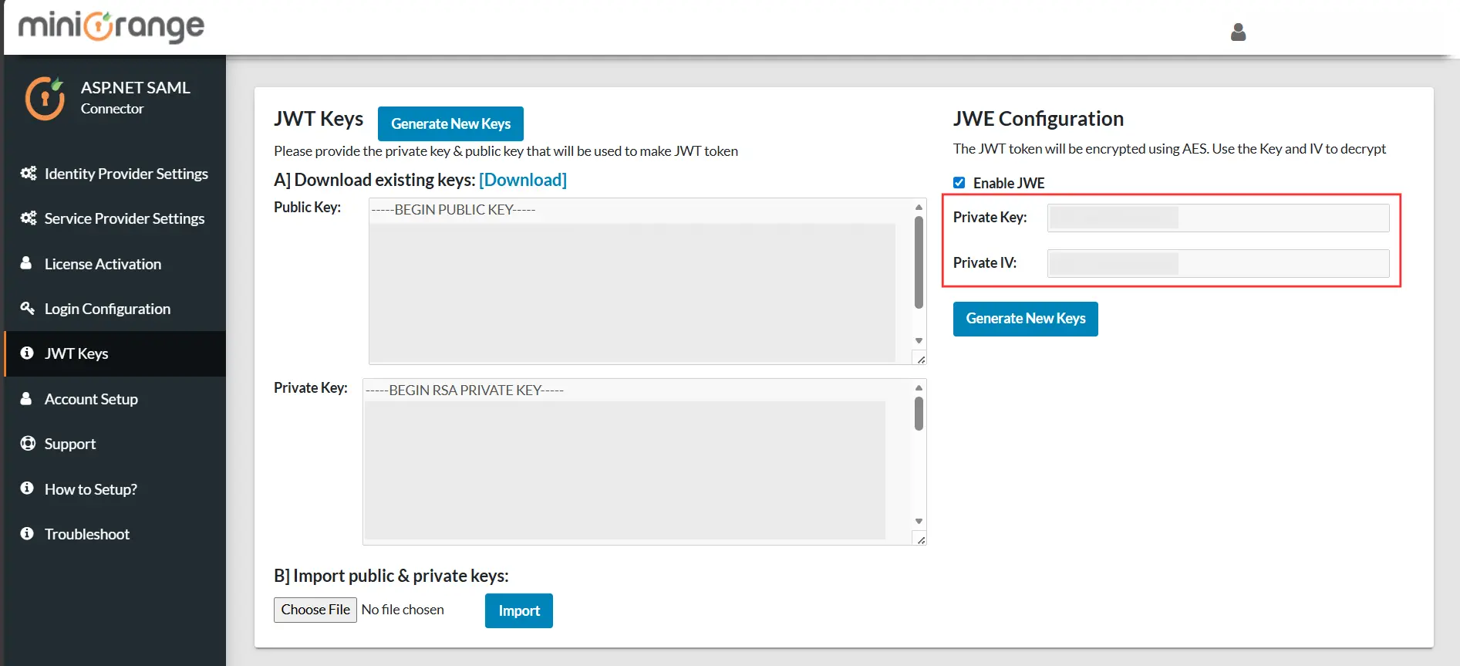Viewport: 1460px width, 666px height.
Task: Click the key icon beside Login Configuration
Action: coord(27,308)
